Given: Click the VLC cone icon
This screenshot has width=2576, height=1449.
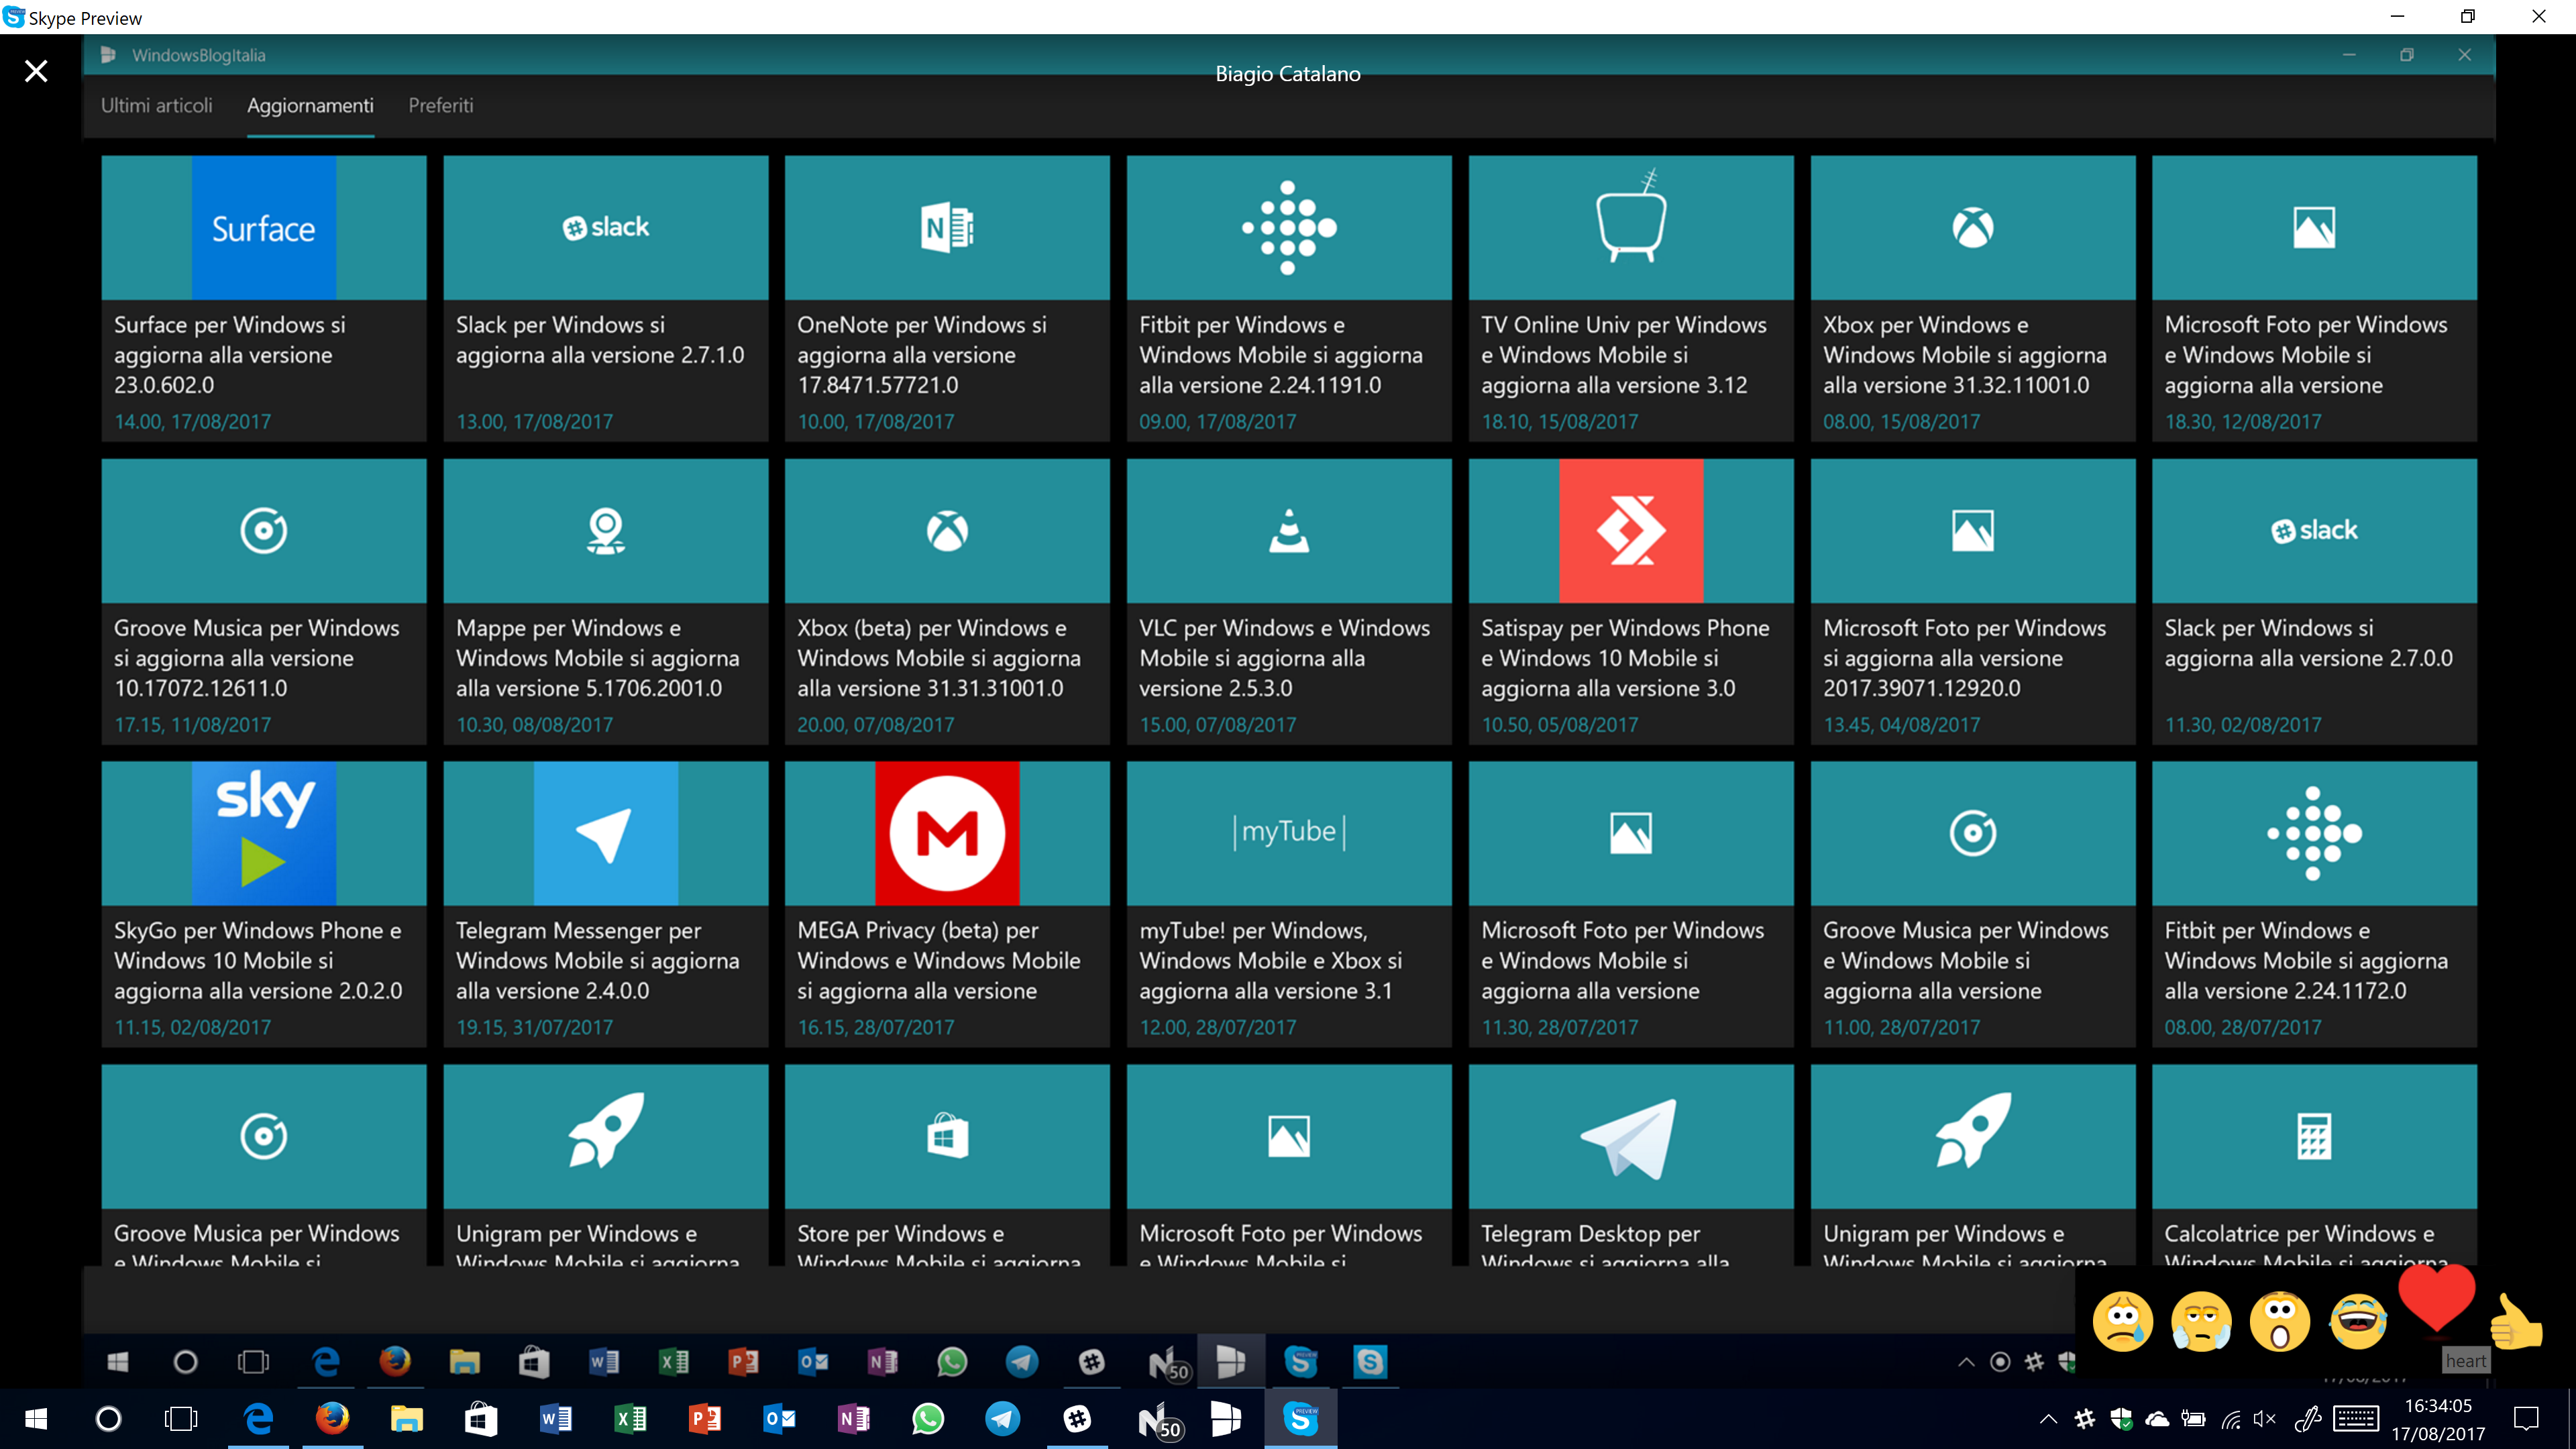Looking at the screenshot, I should [x=1289, y=530].
